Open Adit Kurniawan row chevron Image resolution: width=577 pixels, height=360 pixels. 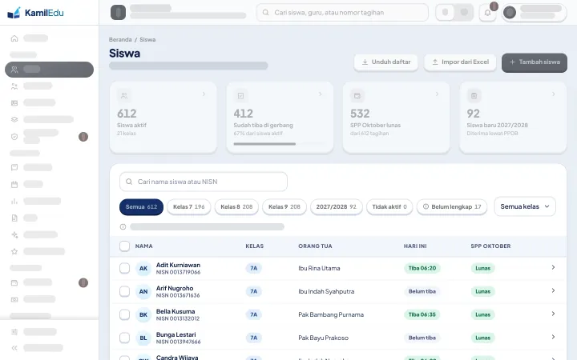pyautogui.click(x=553, y=267)
